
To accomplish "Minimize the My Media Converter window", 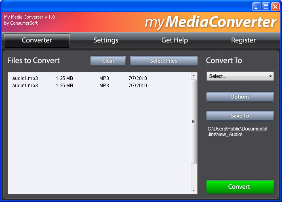I will click(257, 7).
